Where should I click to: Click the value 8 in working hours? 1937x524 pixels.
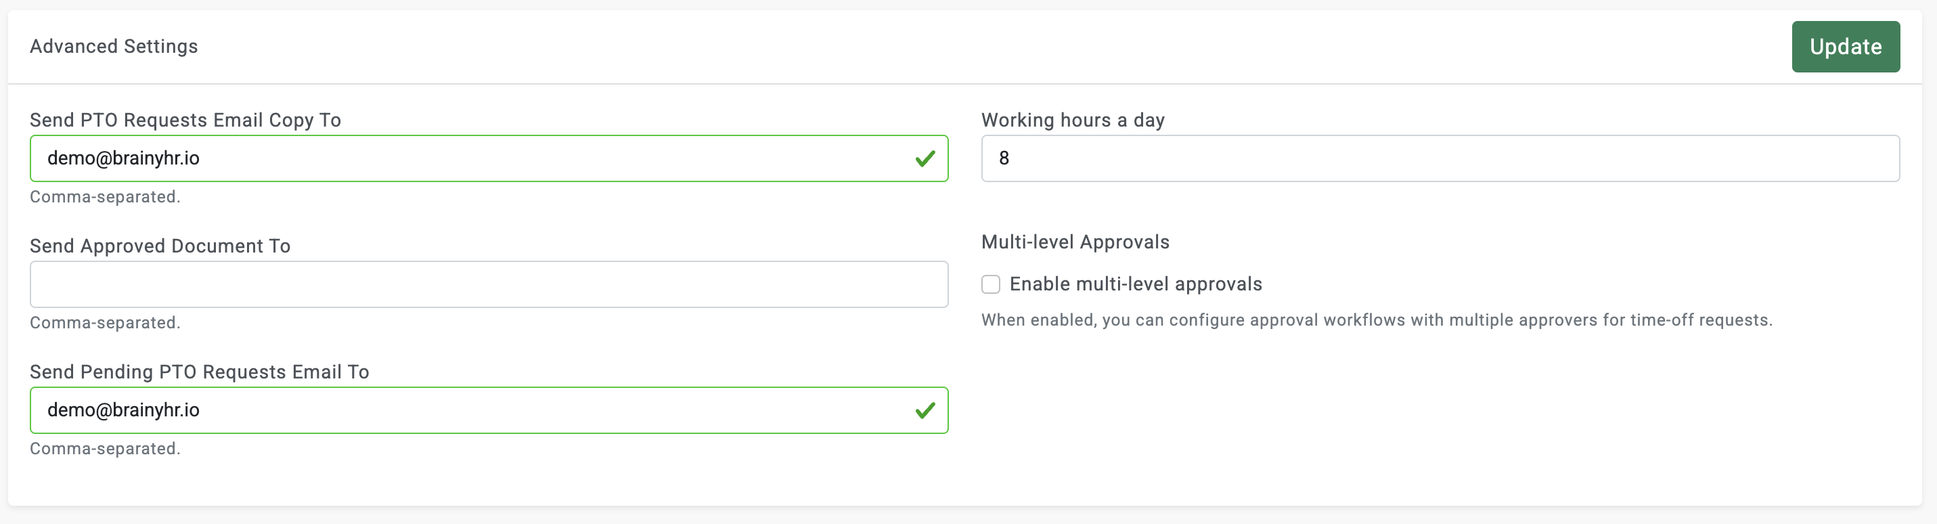[1004, 158]
